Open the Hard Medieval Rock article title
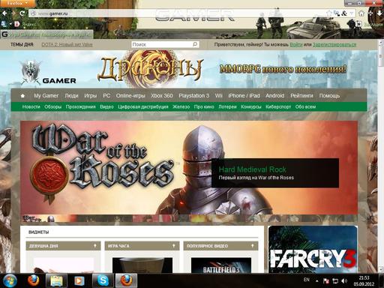This screenshot has width=384, height=288. click(252, 169)
